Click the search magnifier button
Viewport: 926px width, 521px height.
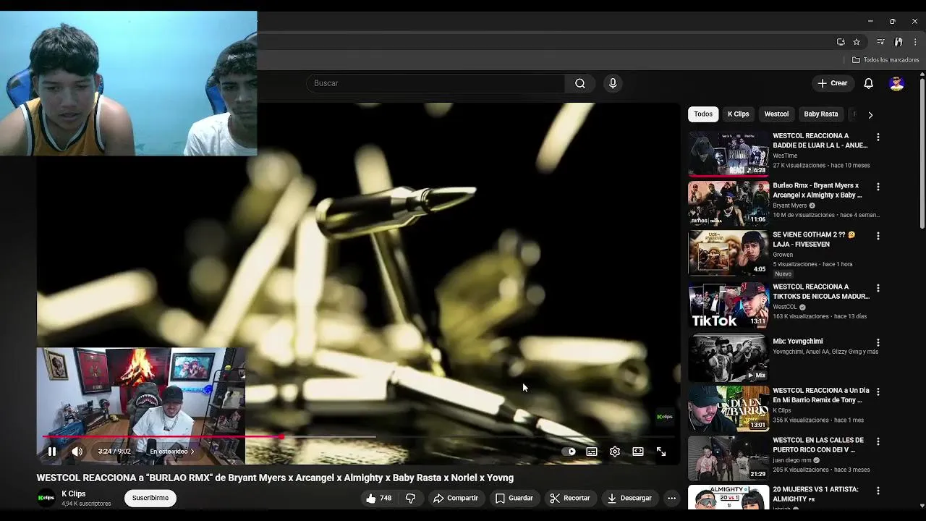[x=580, y=83]
